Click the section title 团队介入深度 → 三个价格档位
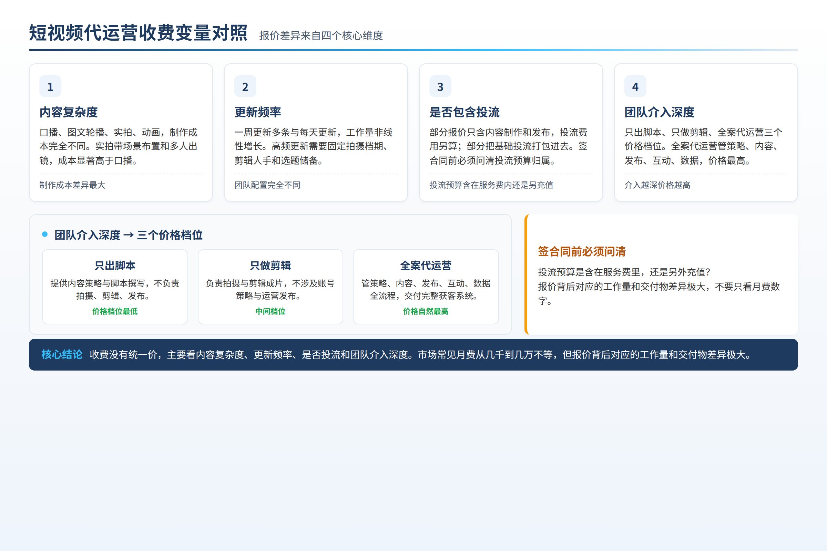 tap(128, 235)
